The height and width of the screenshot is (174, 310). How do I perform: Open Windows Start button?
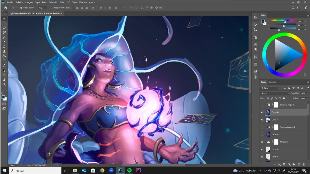click(4, 170)
